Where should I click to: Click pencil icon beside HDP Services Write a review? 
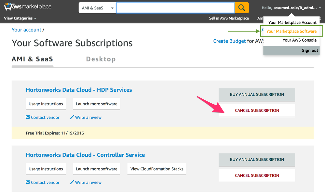point(72,117)
